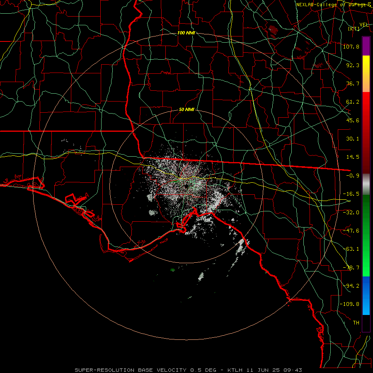The image size is (373, 373).
Task: Click the -32.0 scale value
Action: 351,213
